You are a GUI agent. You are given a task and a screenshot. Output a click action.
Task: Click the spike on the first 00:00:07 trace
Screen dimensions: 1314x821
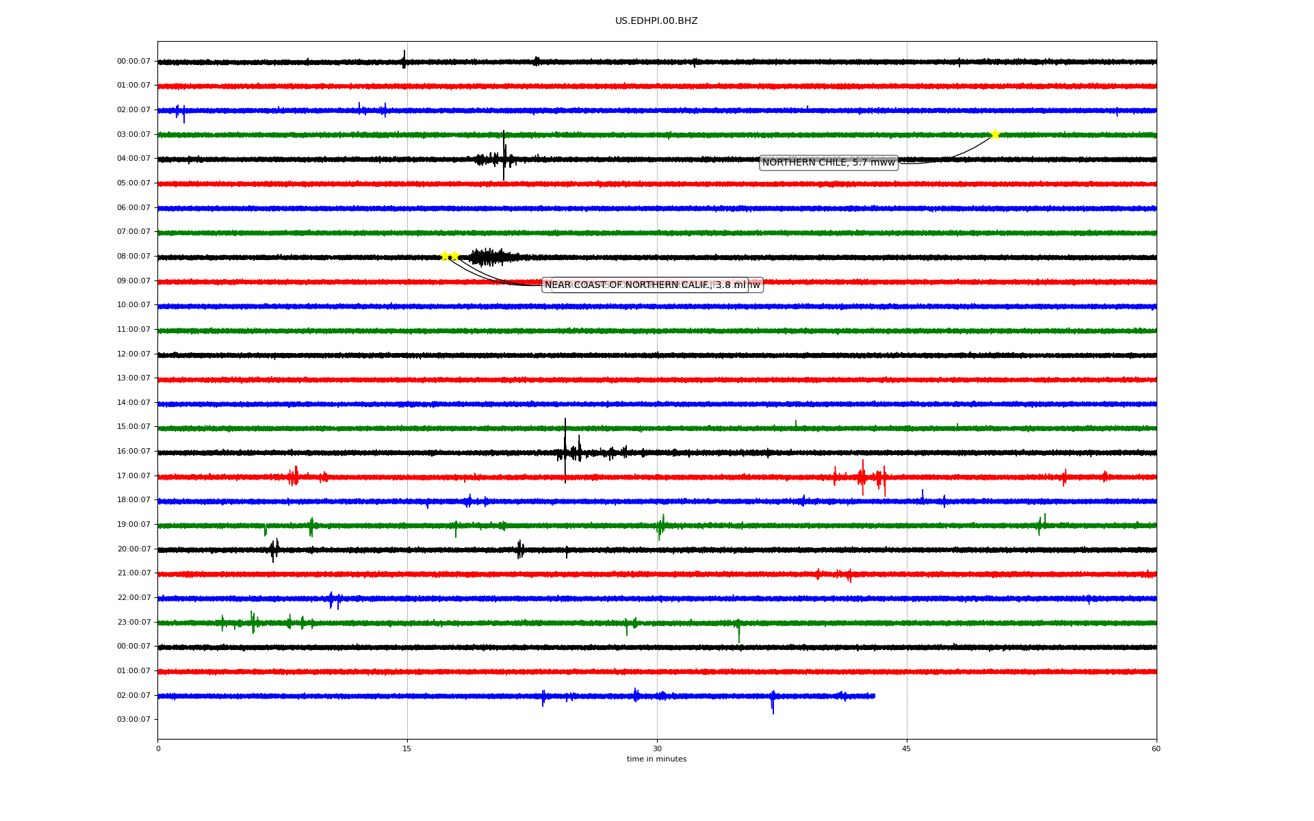click(404, 60)
